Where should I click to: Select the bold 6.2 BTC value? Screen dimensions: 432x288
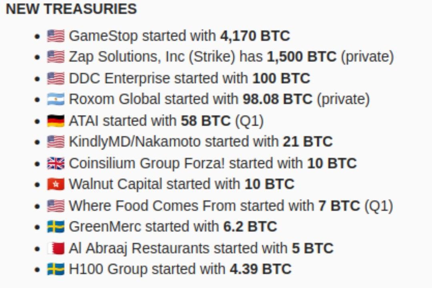pos(250,227)
